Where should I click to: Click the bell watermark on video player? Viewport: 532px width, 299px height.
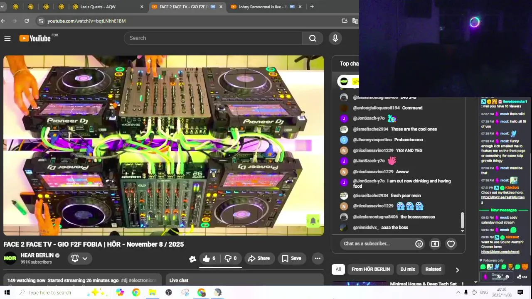(x=313, y=221)
